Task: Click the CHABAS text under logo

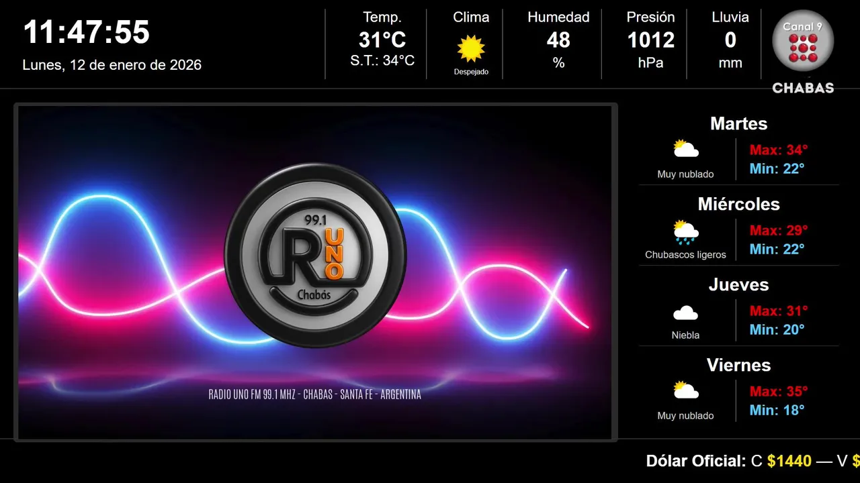Action: pos(803,88)
